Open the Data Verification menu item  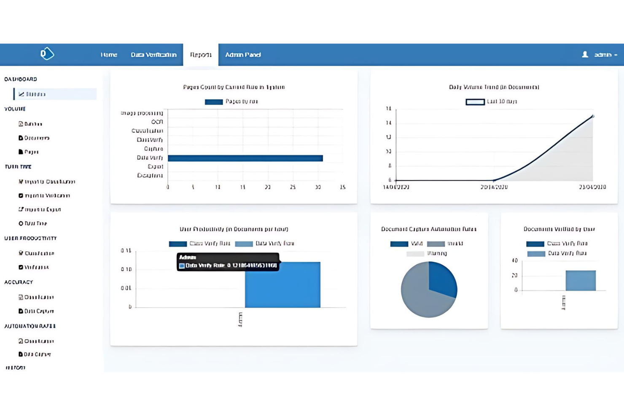[x=154, y=54]
